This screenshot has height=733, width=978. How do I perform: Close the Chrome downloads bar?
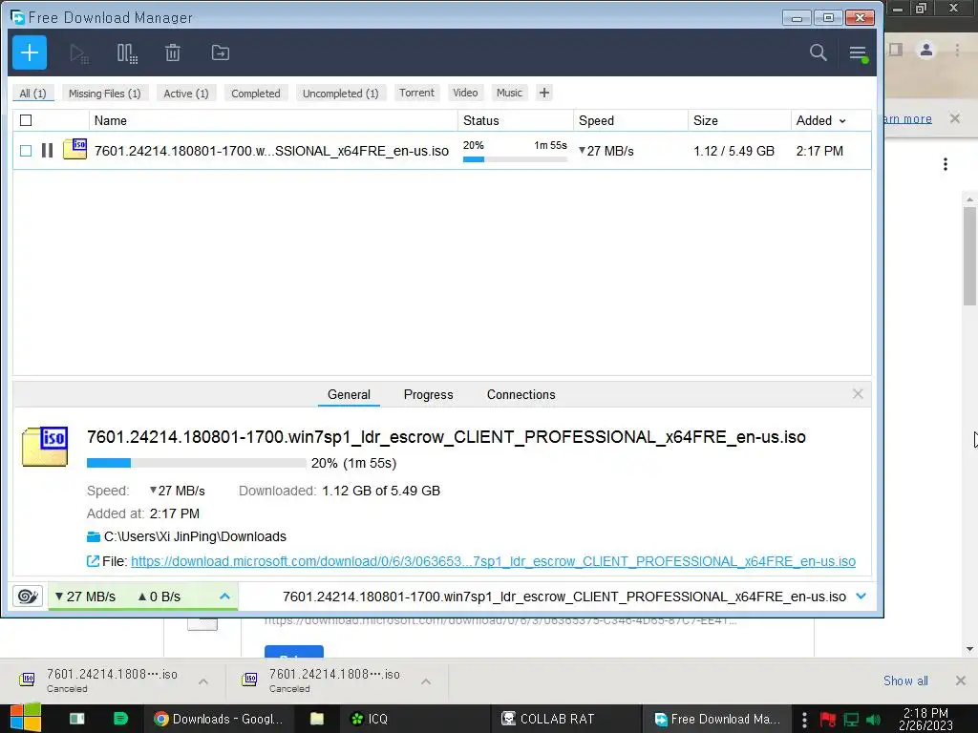point(961,681)
